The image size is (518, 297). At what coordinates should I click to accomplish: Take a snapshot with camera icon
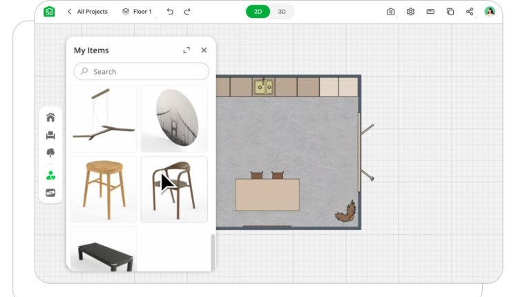tap(391, 12)
